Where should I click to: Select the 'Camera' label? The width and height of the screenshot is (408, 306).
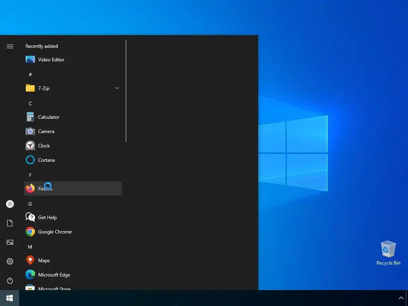tap(46, 131)
